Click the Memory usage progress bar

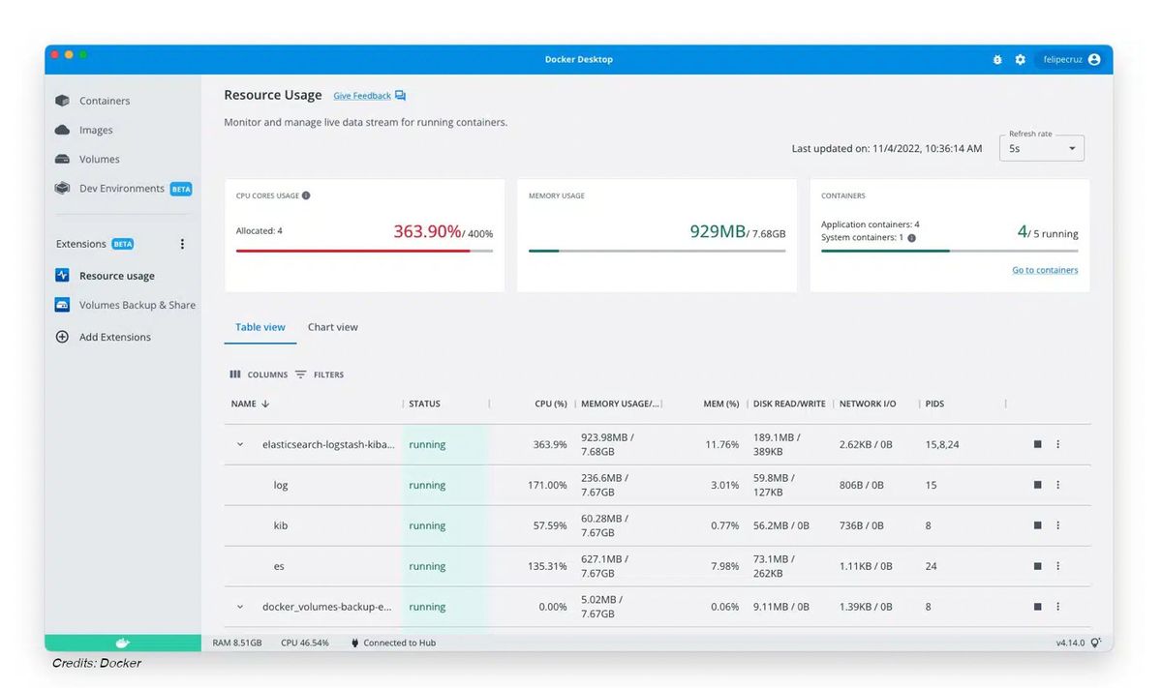coord(657,251)
